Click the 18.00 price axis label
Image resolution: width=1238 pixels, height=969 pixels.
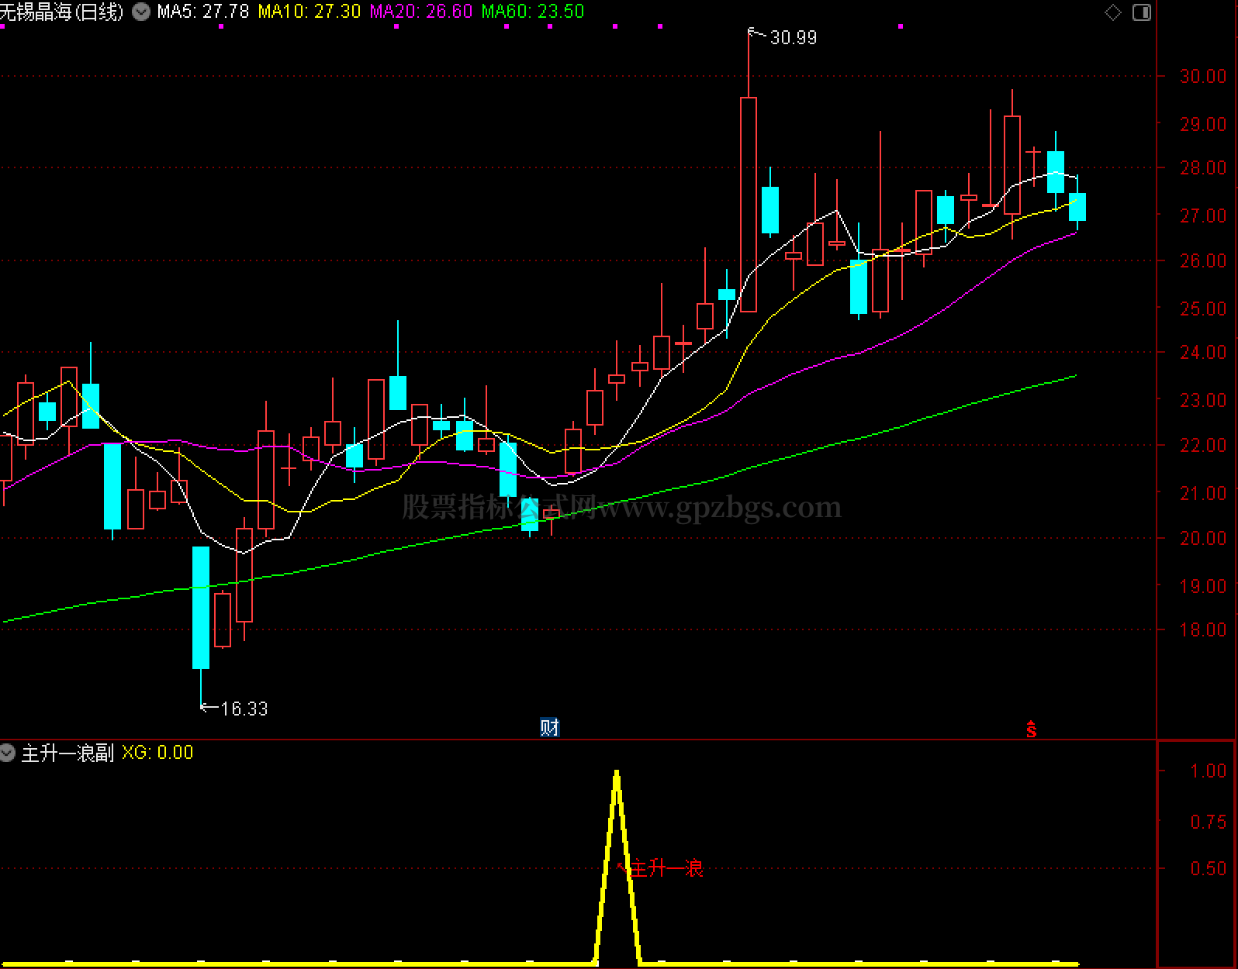1203,629
